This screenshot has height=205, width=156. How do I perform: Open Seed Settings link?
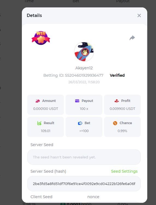[x=124, y=171]
